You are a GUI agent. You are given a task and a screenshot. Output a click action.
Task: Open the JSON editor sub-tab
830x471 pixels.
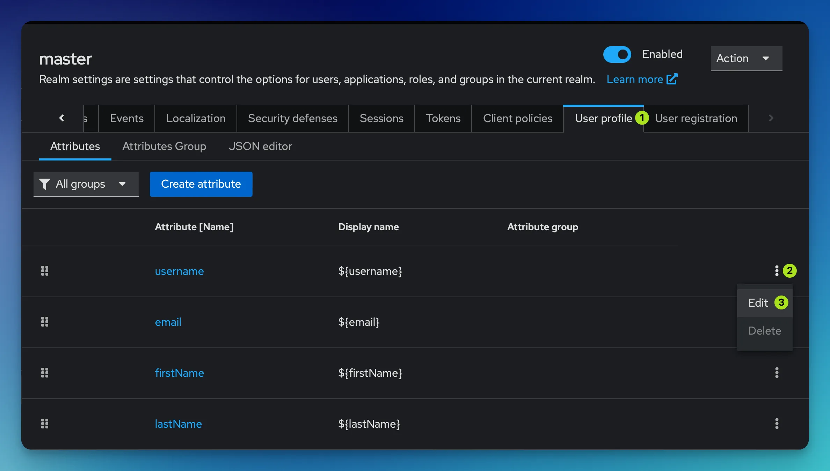coord(260,146)
